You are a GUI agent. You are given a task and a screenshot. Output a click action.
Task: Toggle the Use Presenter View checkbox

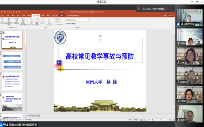65,23
